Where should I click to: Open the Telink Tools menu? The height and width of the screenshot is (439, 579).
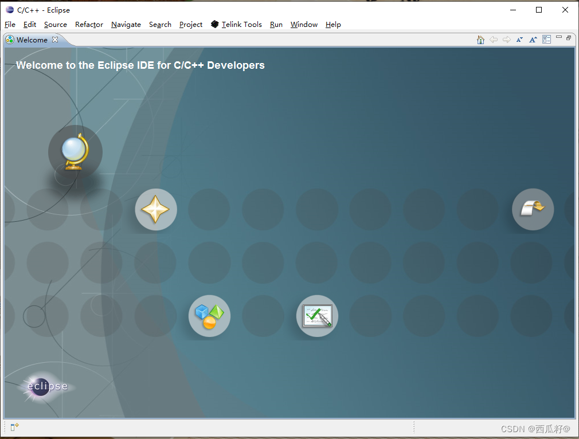[236, 25]
